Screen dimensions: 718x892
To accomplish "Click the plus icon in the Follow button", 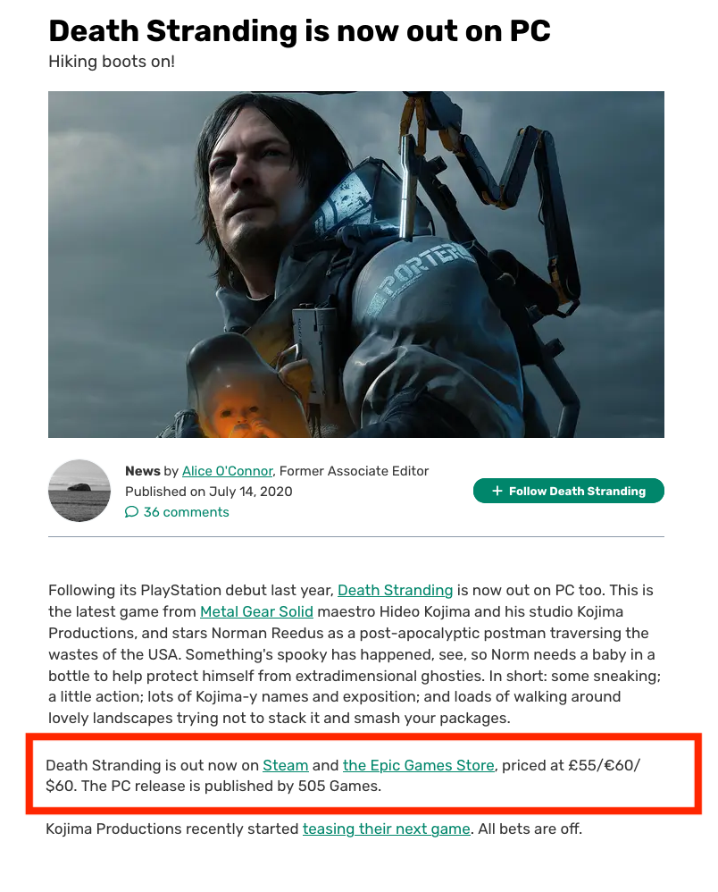I will click(497, 491).
